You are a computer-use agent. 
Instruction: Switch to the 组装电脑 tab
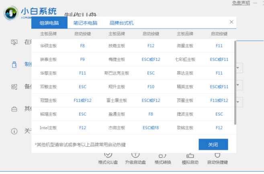click(x=49, y=23)
